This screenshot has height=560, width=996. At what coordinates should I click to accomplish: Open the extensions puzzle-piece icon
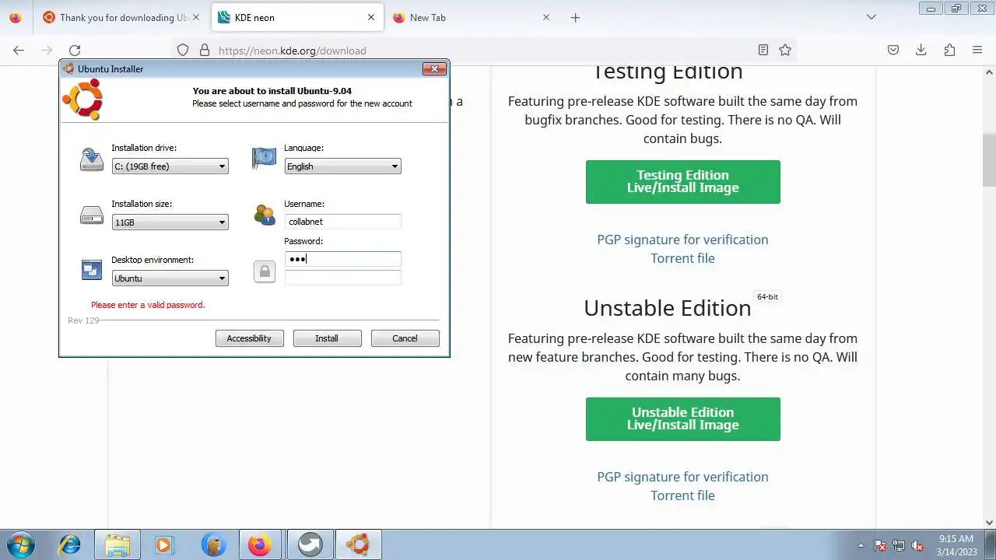[x=949, y=50]
